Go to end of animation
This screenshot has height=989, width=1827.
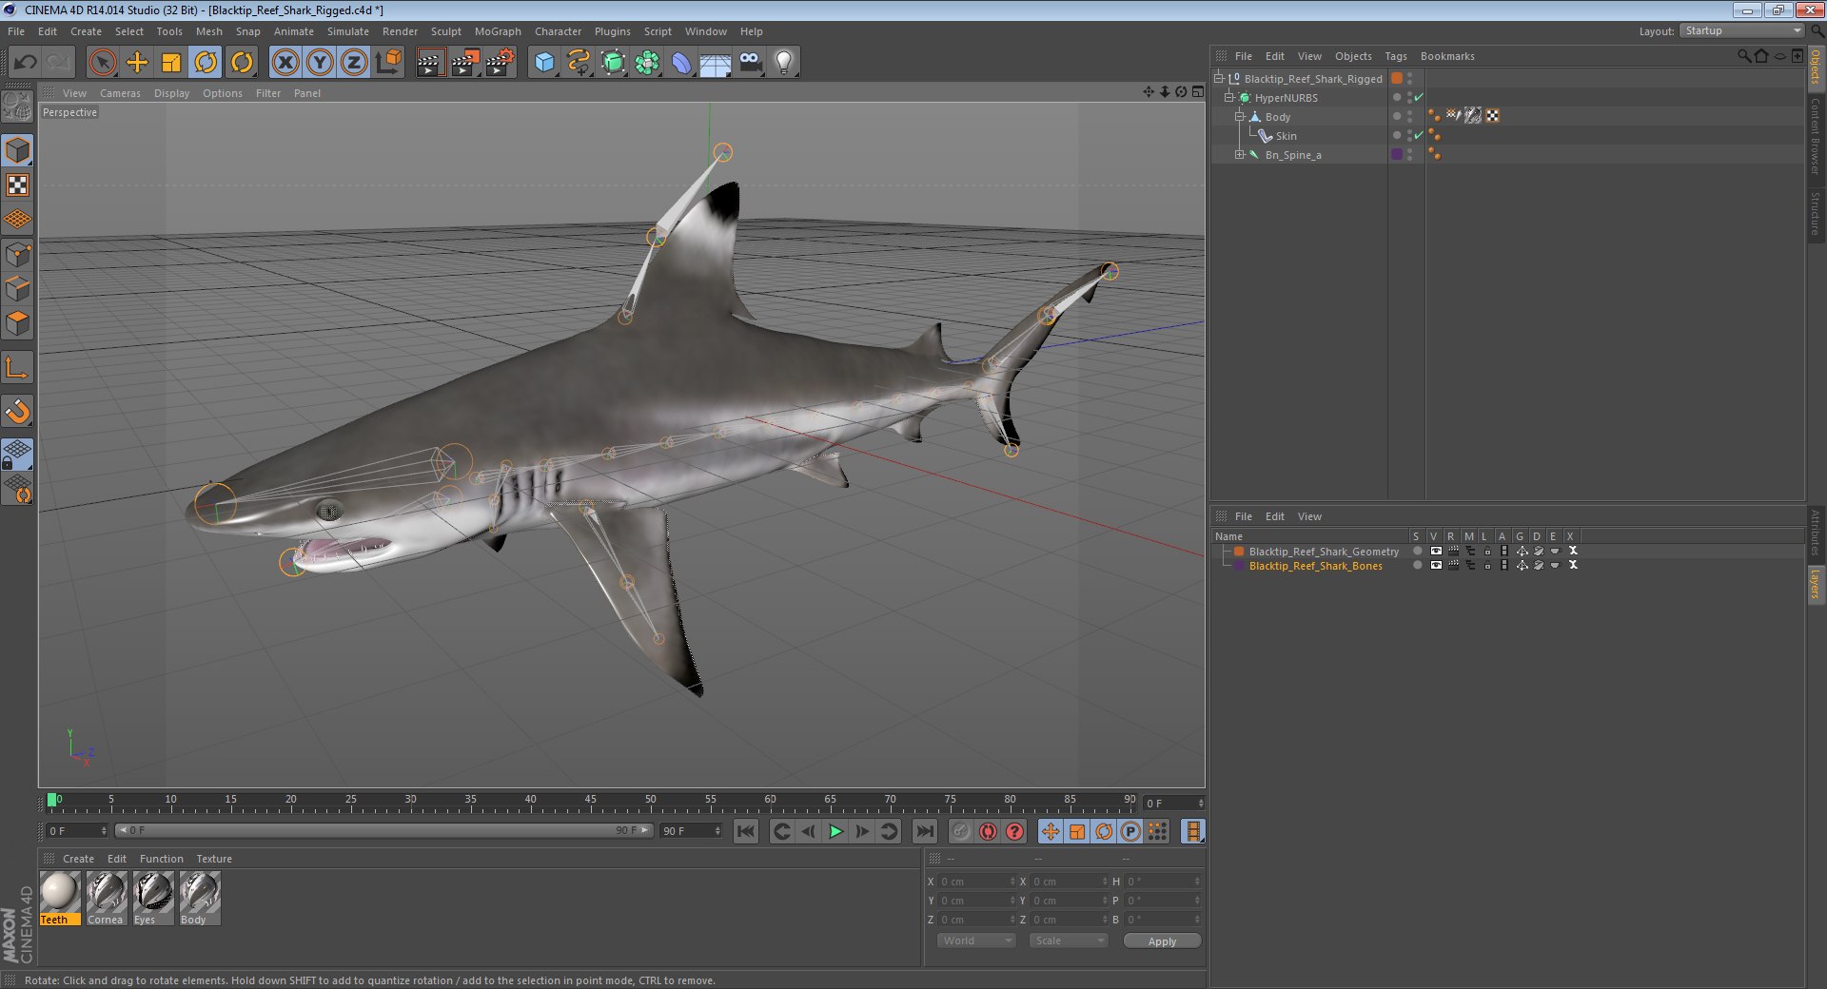coord(924,831)
